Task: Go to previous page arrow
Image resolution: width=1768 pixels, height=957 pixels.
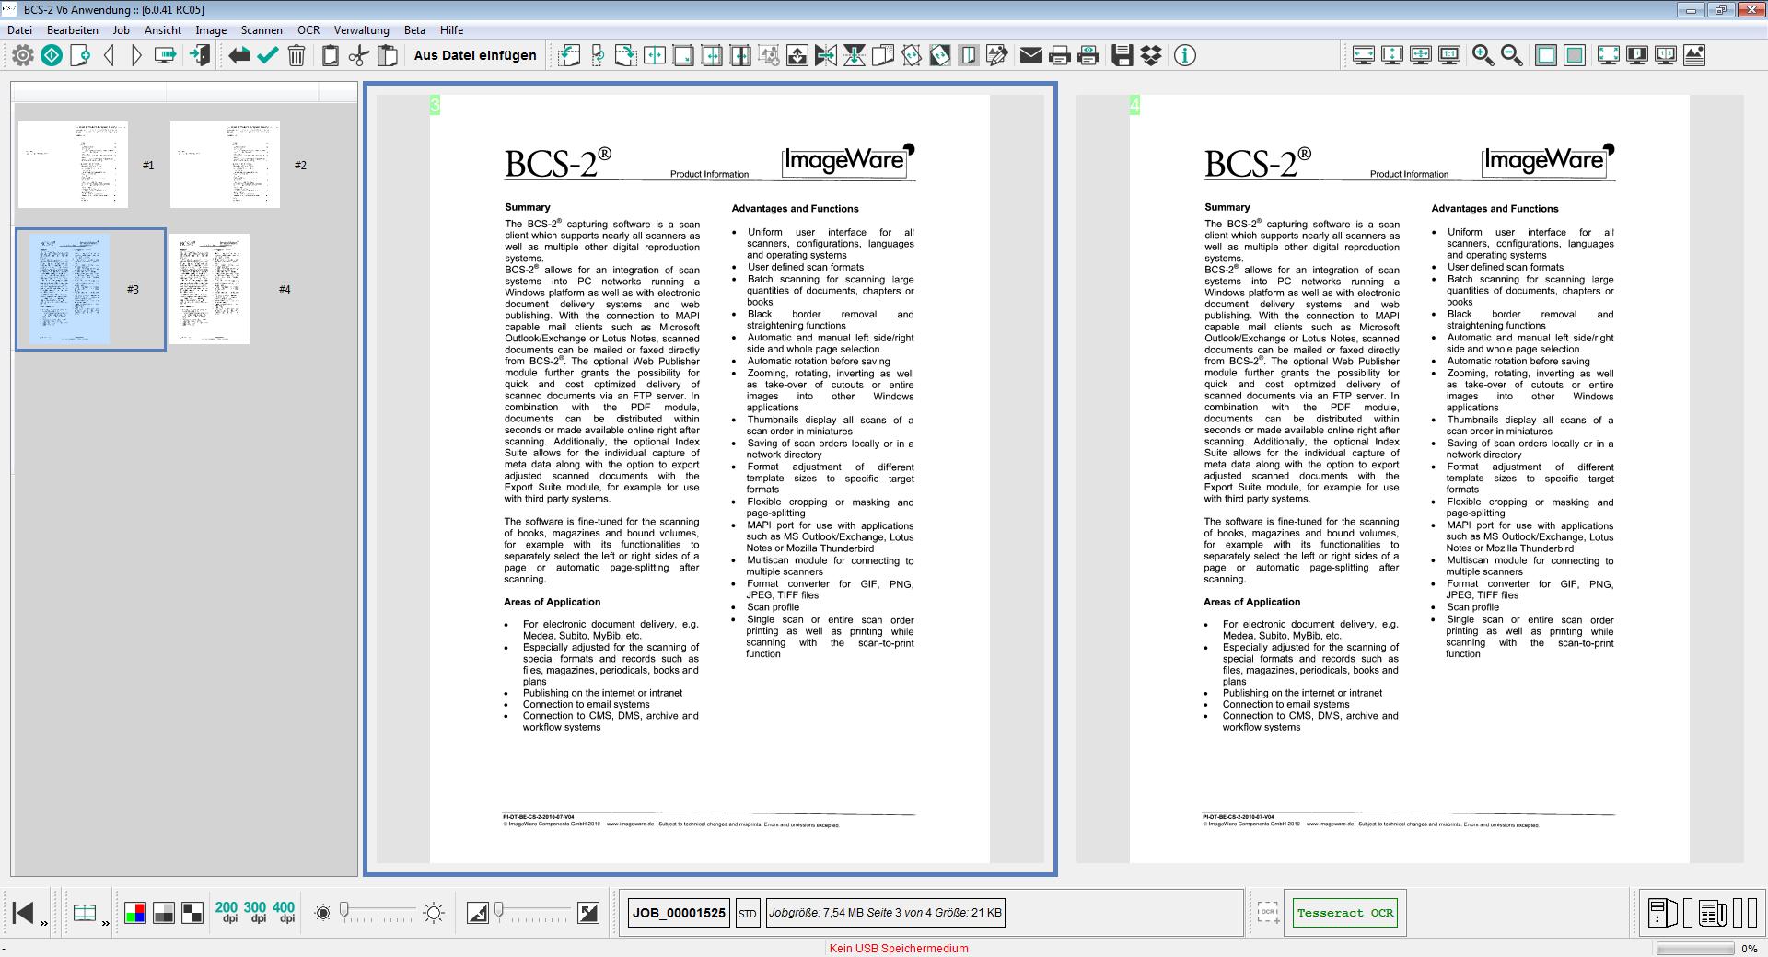Action: [109, 55]
